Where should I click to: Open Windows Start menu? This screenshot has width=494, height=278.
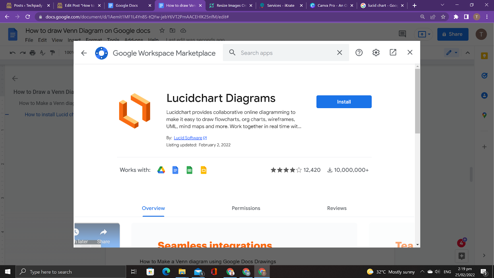8,272
